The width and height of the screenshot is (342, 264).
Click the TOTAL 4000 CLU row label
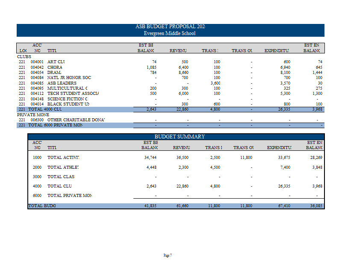tap(45, 109)
